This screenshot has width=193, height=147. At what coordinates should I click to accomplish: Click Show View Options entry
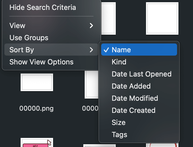point(41,62)
